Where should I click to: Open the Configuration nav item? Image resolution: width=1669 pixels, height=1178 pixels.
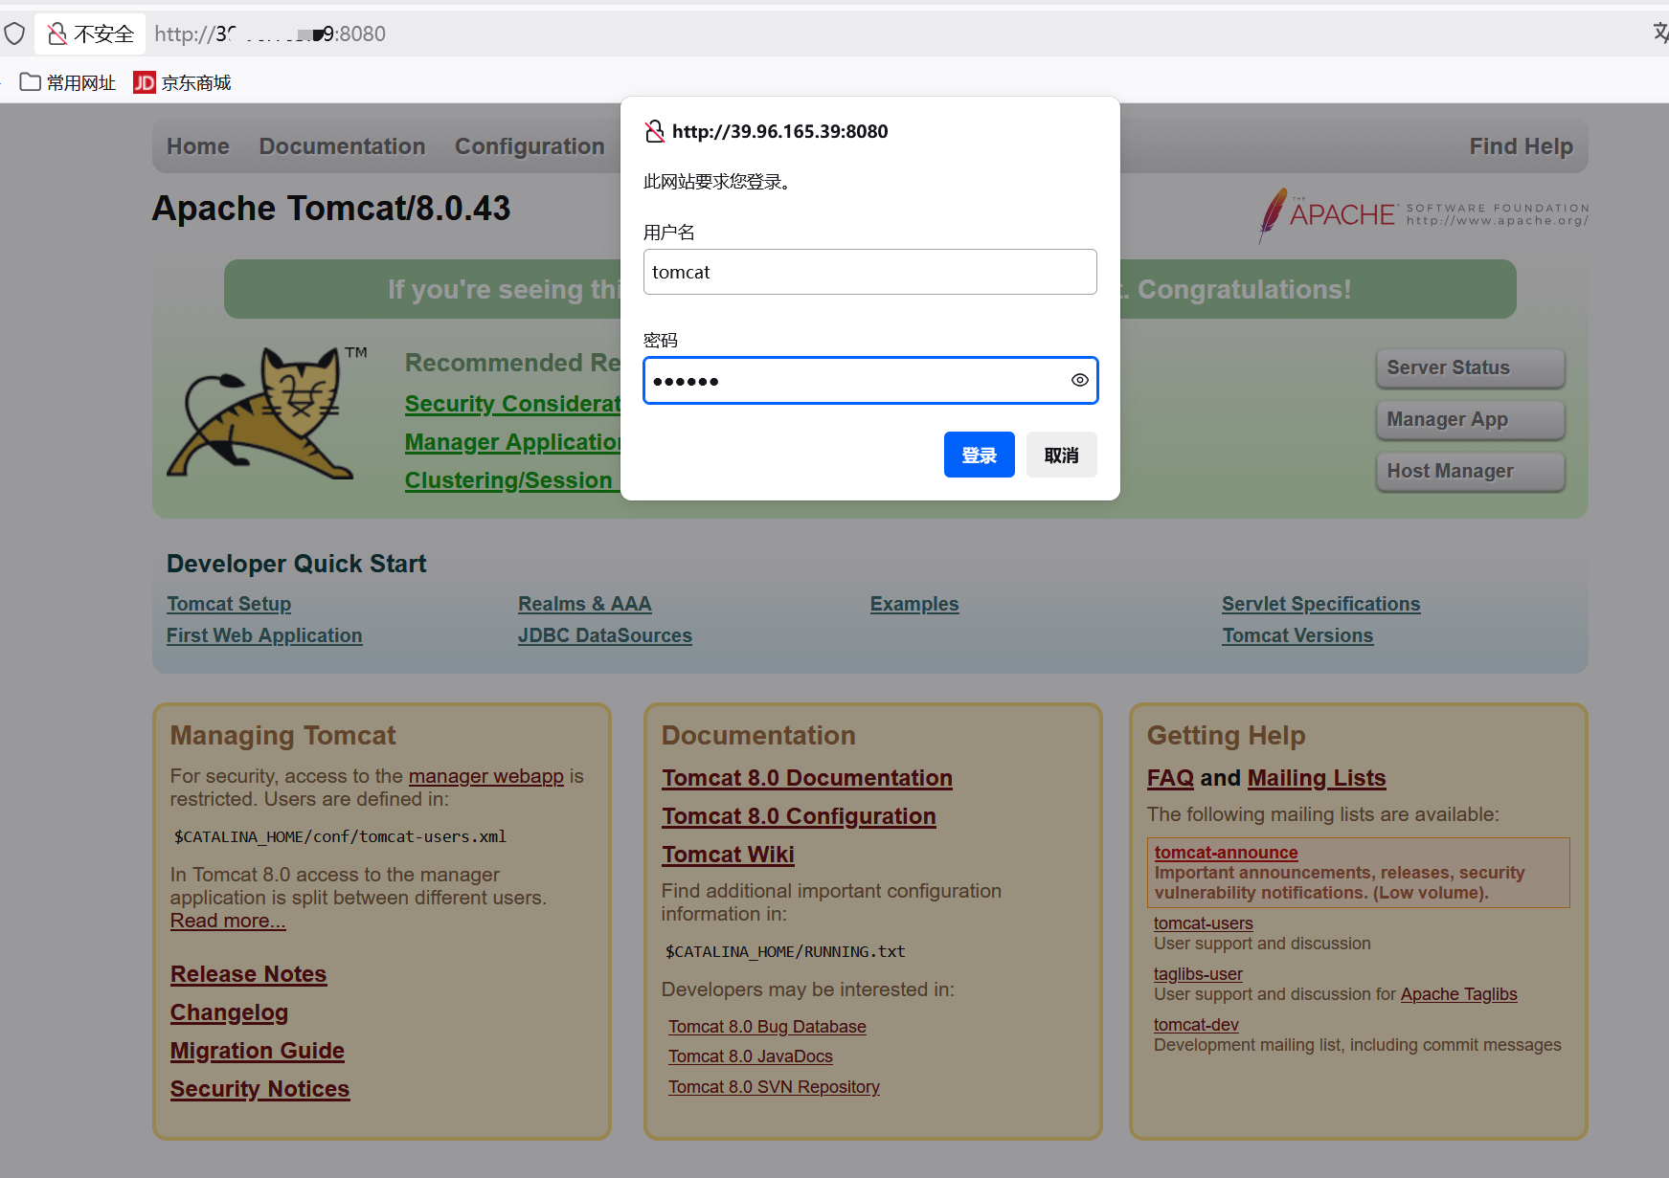[530, 146]
